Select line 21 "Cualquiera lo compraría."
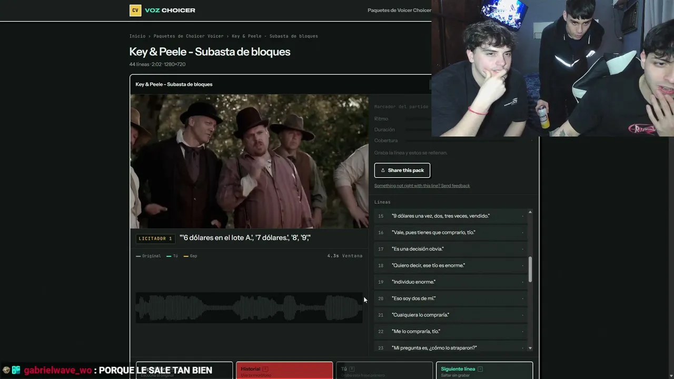The width and height of the screenshot is (674, 379). [x=451, y=315]
